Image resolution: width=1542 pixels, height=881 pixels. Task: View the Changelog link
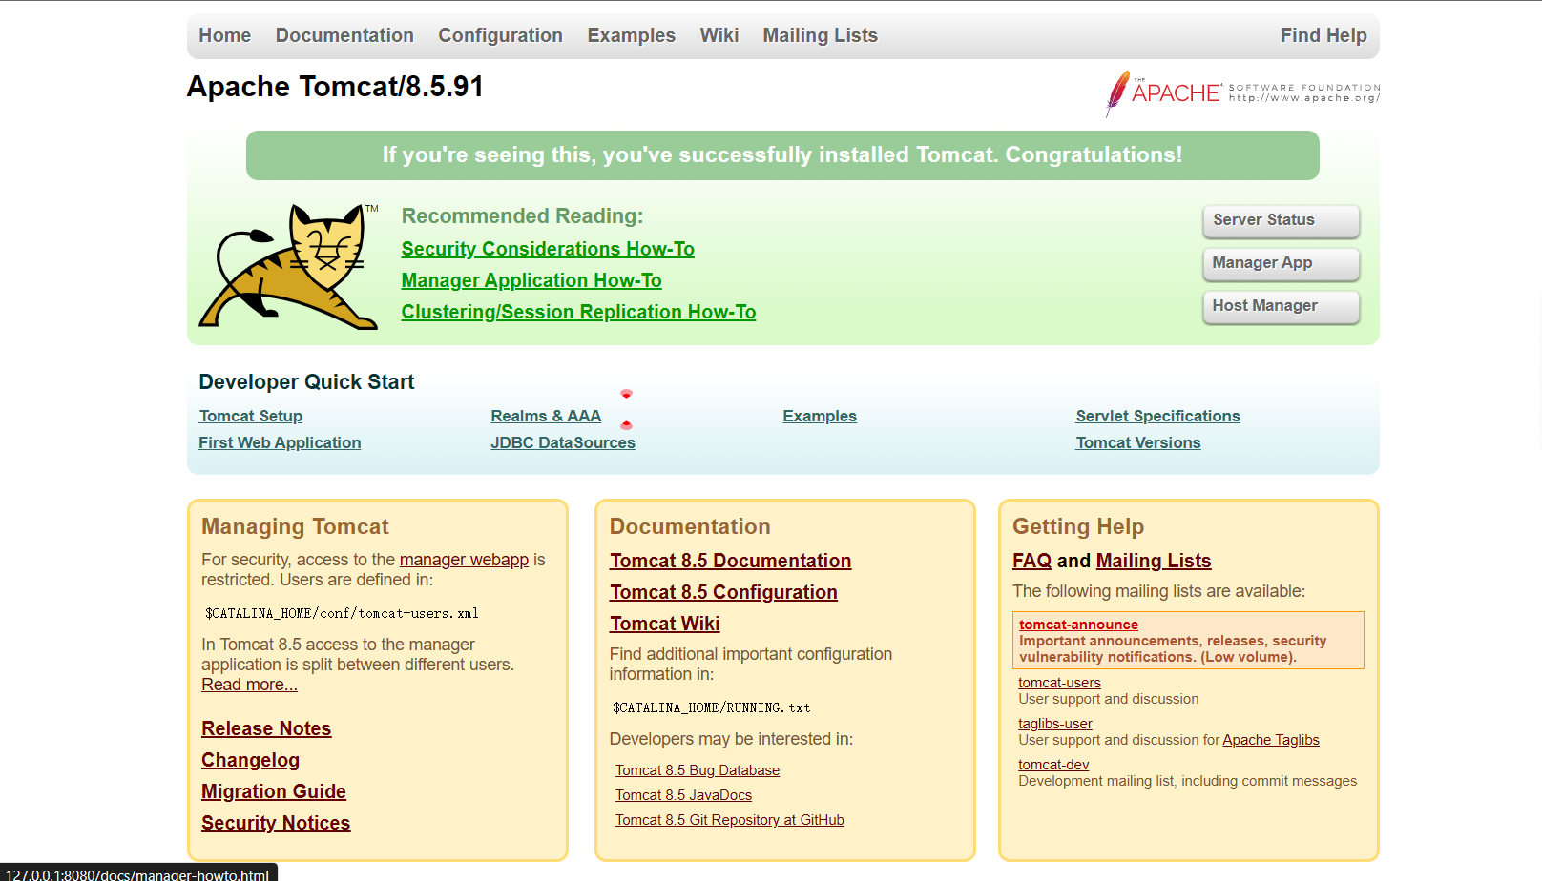point(250,760)
